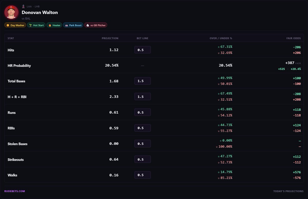308x199 pixels.
Task: Select the Hot Start badge
Action: coord(36,25)
